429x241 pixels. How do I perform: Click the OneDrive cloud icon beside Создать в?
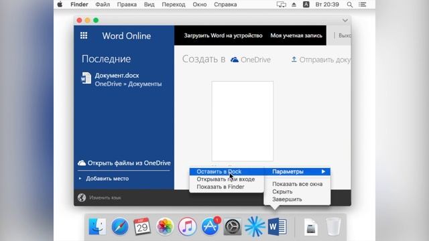pos(235,60)
